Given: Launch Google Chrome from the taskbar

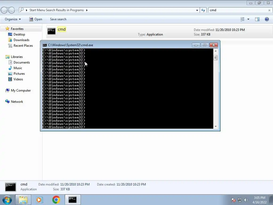Looking at the screenshot, I should 56,200.
